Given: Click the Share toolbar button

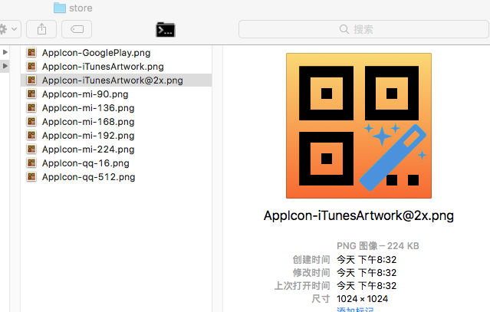Looking at the screenshot, I should [x=41, y=29].
